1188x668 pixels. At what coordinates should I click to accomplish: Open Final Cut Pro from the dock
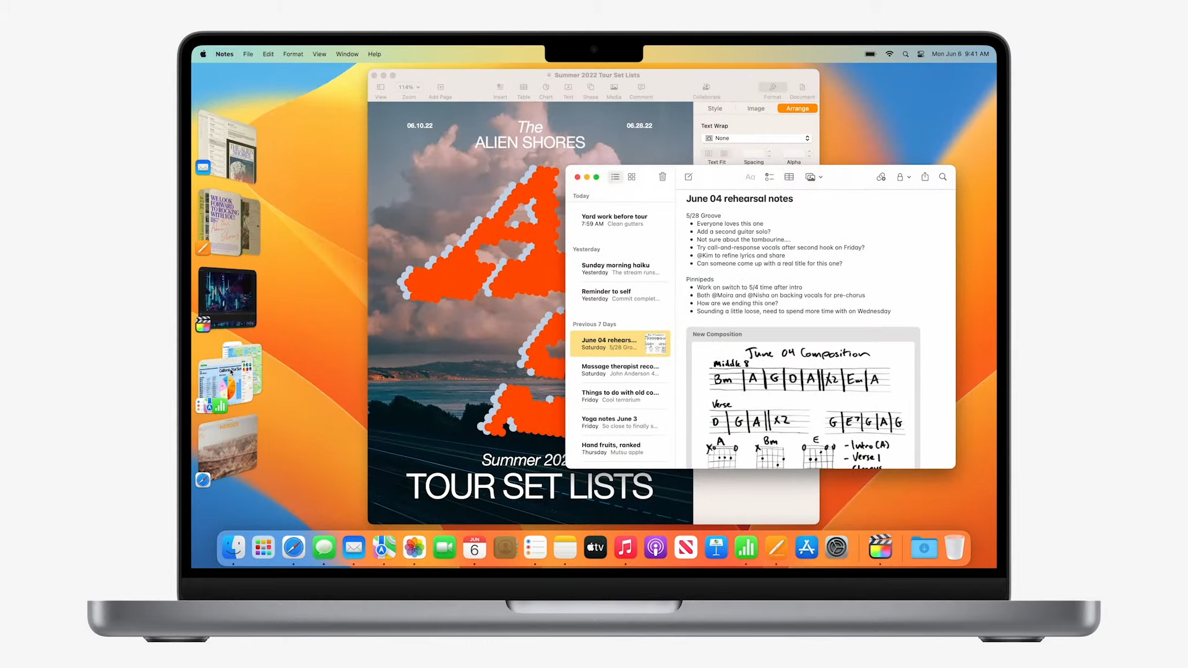pos(880,547)
